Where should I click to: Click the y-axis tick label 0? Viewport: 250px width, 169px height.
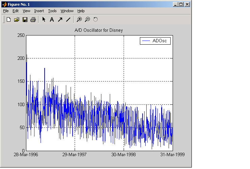pyautogui.click(x=23, y=150)
